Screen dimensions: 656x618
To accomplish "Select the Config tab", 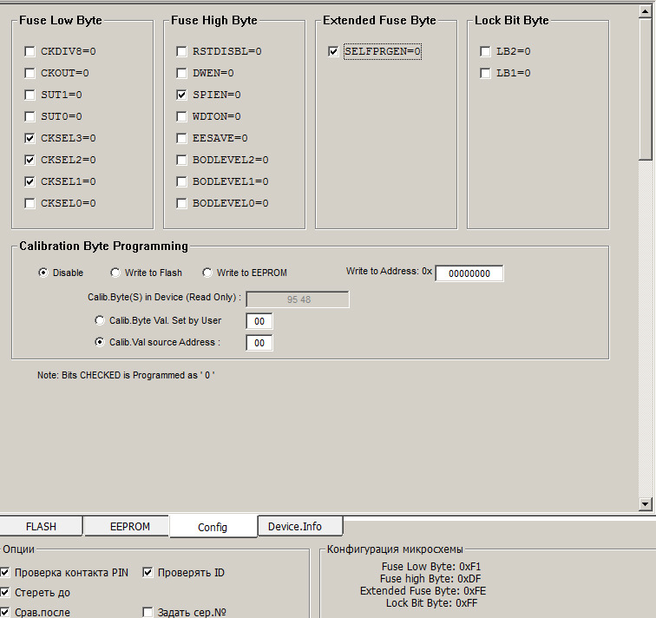I will tap(213, 527).
